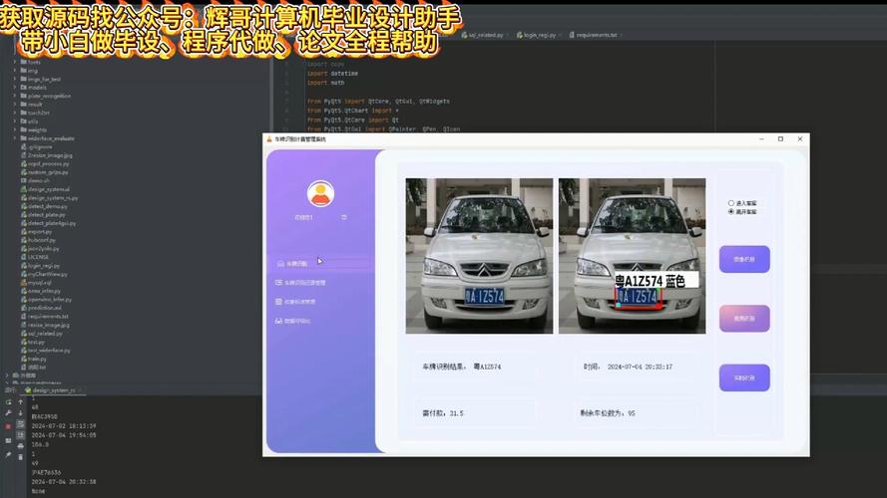This screenshot has height=498, width=887.
Task: Click the 剩余车位数 95 field
Action: [638, 413]
